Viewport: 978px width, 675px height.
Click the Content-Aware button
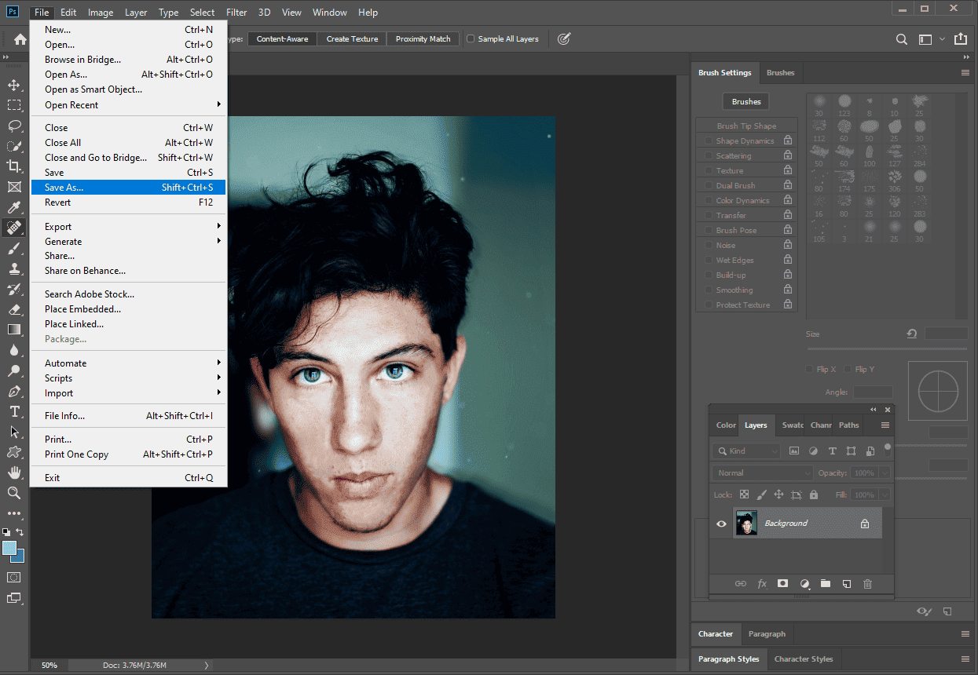point(281,38)
